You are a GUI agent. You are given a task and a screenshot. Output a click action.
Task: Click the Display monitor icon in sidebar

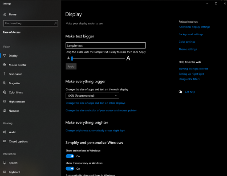[4, 56]
